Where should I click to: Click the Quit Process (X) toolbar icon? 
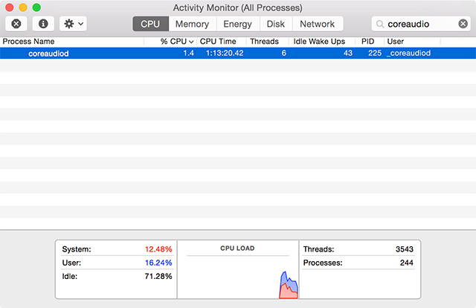[x=16, y=24]
